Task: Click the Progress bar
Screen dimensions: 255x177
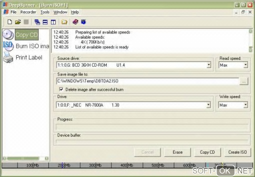Action: pyautogui.click(x=152, y=127)
